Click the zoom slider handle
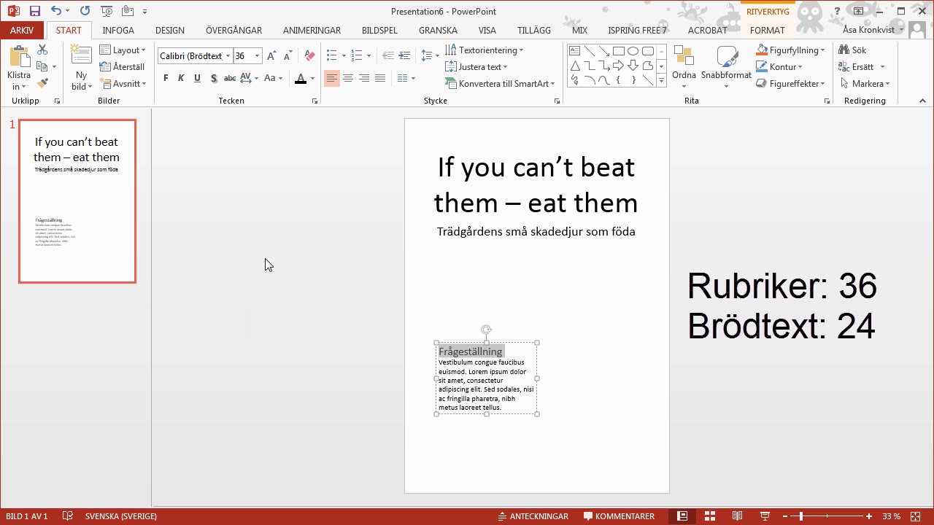This screenshot has width=934, height=525. (x=801, y=516)
